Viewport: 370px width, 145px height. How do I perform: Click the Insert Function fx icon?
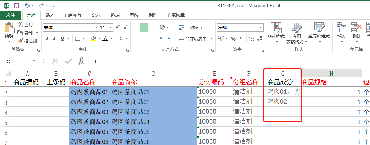pyautogui.click(x=81, y=61)
